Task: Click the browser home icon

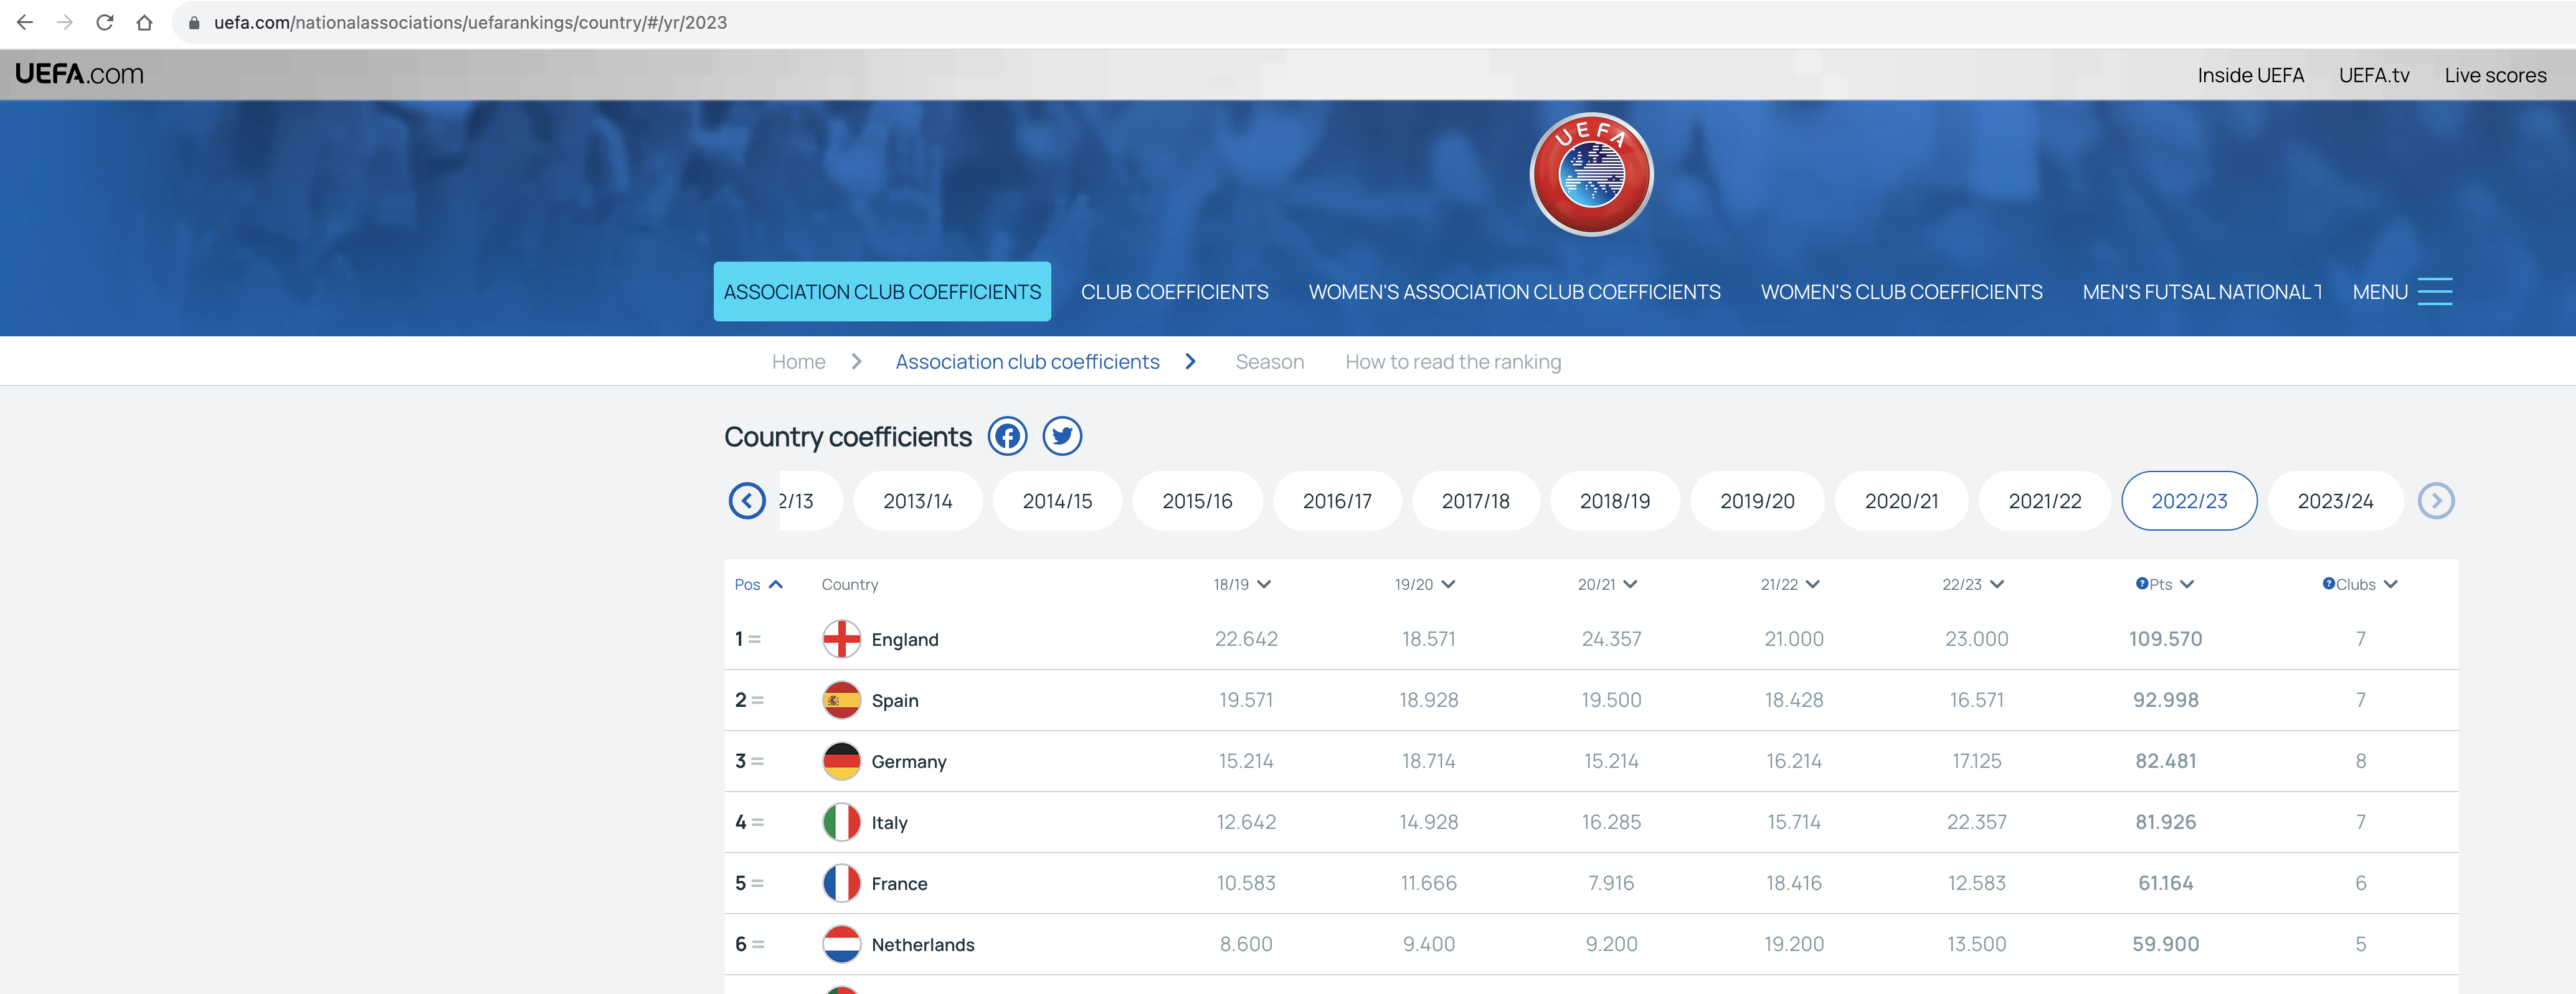Action: [145, 22]
